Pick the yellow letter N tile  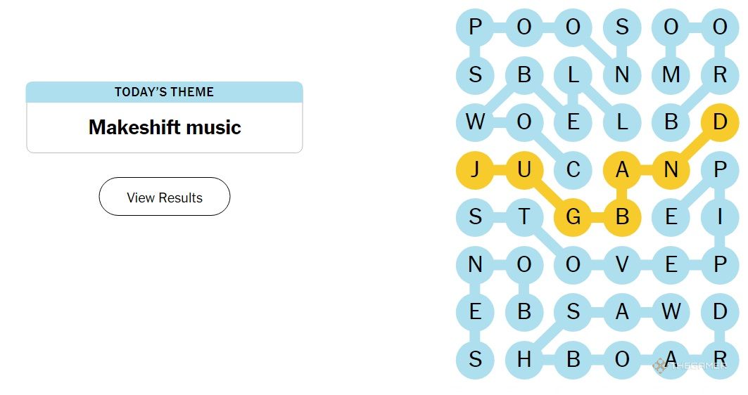[x=671, y=169]
